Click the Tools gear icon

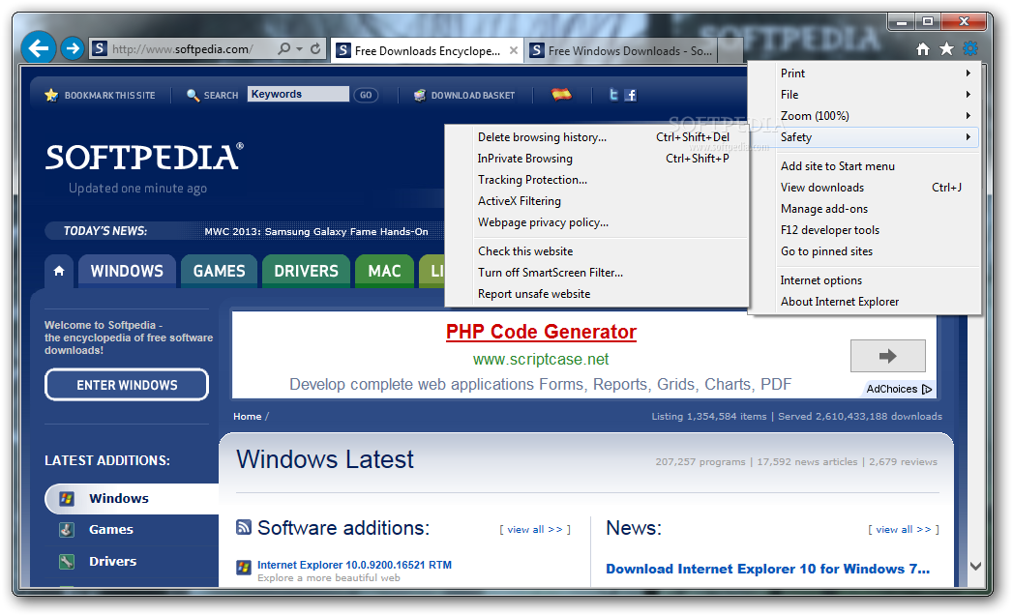[x=970, y=48]
